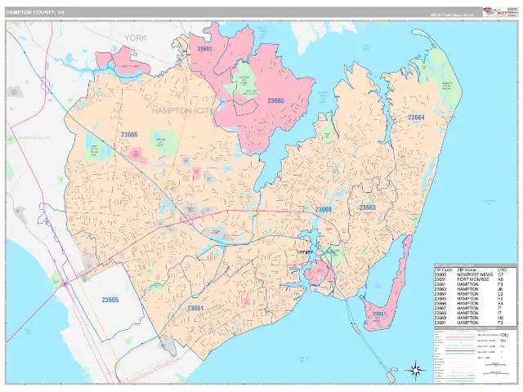This screenshot has width=523, height=392.
Task: Click the 23663 ZIP label on the map
Action: pyautogui.click(x=367, y=207)
